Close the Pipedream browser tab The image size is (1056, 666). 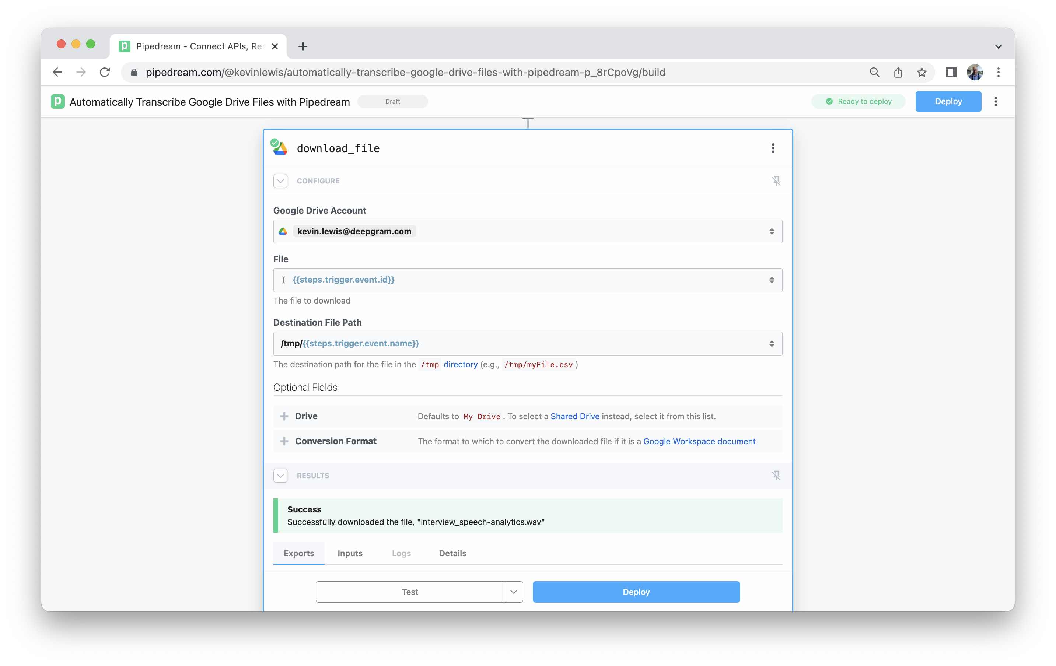pyautogui.click(x=275, y=46)
